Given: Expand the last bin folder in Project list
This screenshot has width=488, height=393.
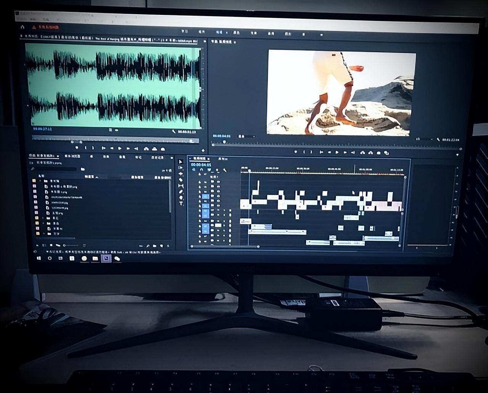Looking at the screenshot, I should click(x=43, y=234).
